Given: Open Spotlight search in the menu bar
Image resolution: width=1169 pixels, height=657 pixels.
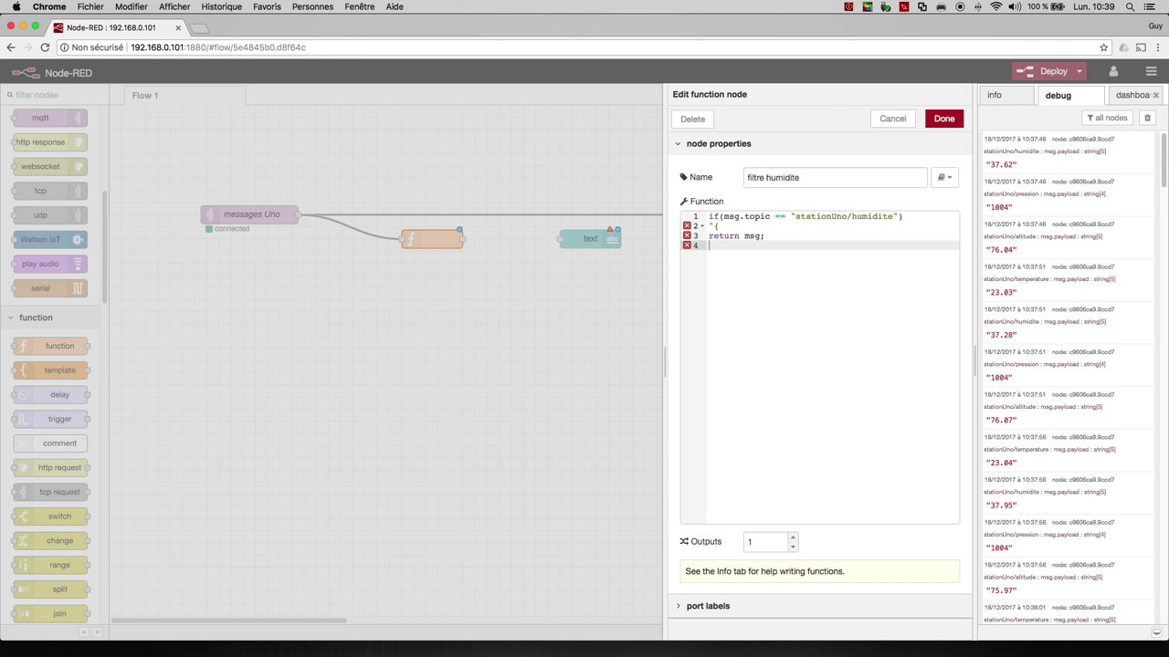Looking at the screenshot, I should coord(1132,6).
